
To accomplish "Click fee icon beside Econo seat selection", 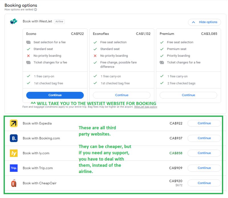I will (x=28, y=42).
